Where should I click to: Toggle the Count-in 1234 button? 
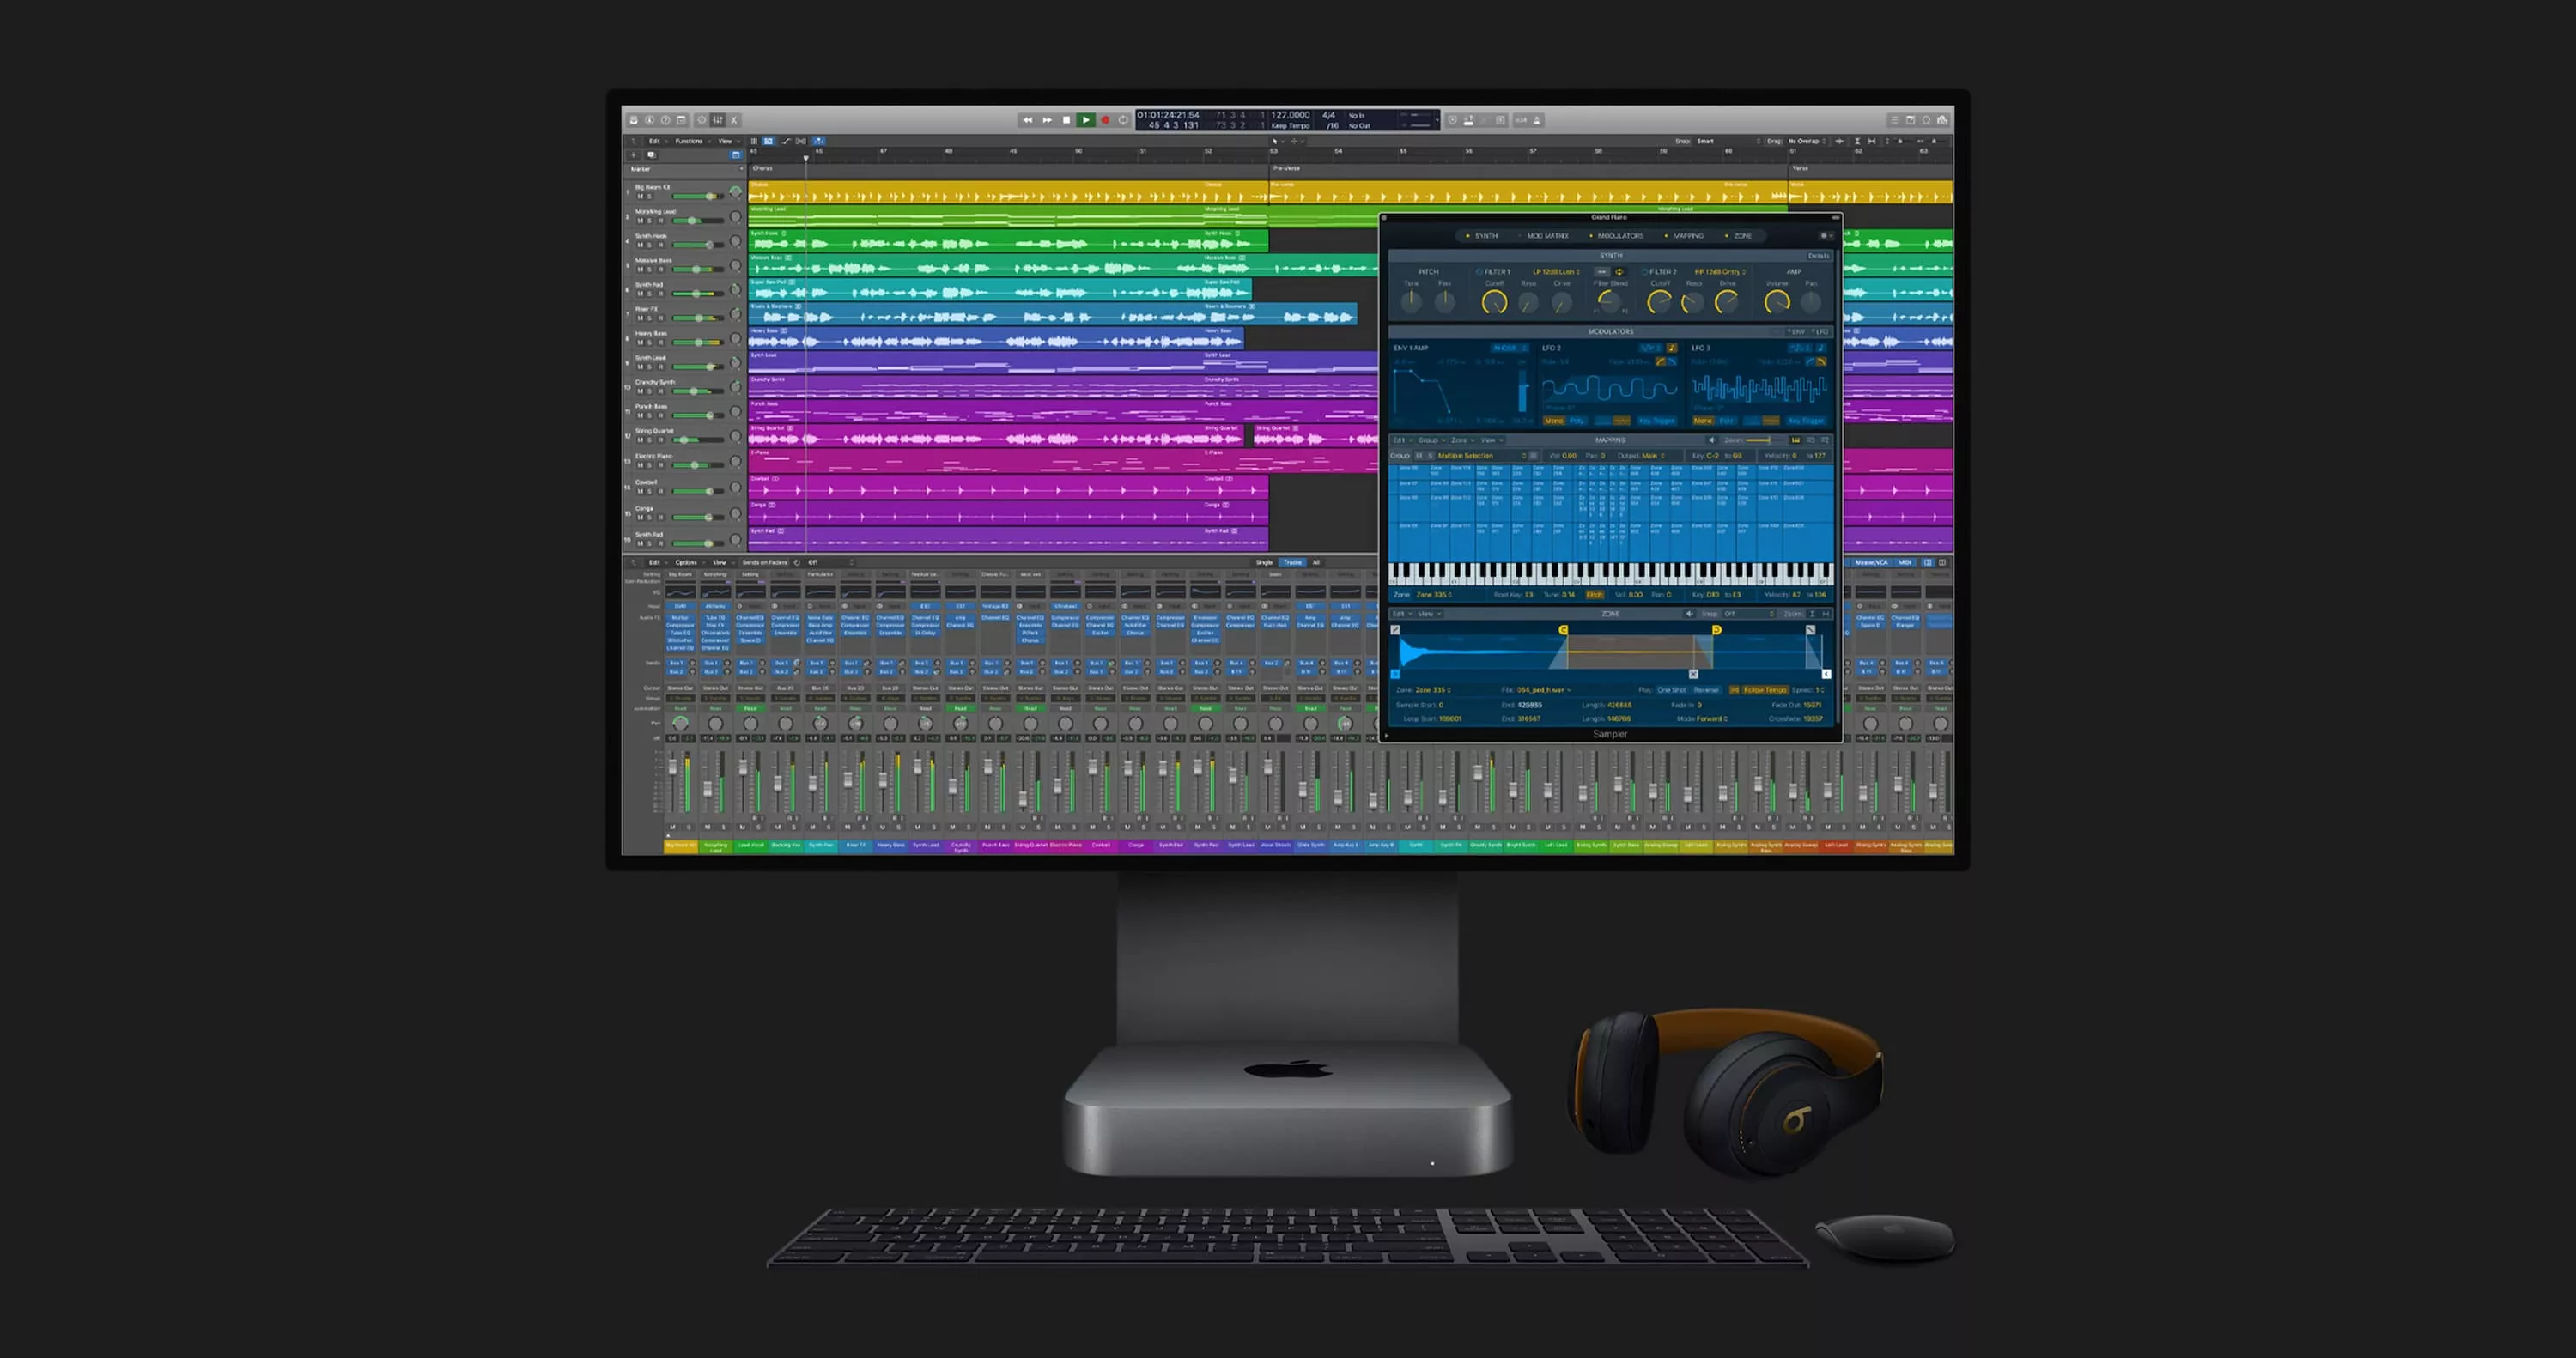[1521, 120]
